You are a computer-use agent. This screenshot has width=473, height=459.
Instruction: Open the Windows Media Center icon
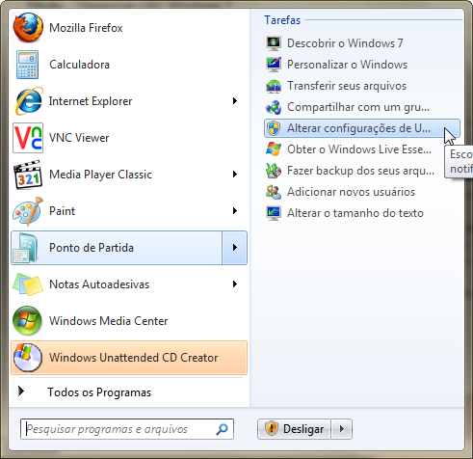27,321
